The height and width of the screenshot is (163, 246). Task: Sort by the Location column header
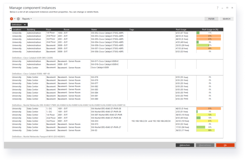[x=17, y=29]
